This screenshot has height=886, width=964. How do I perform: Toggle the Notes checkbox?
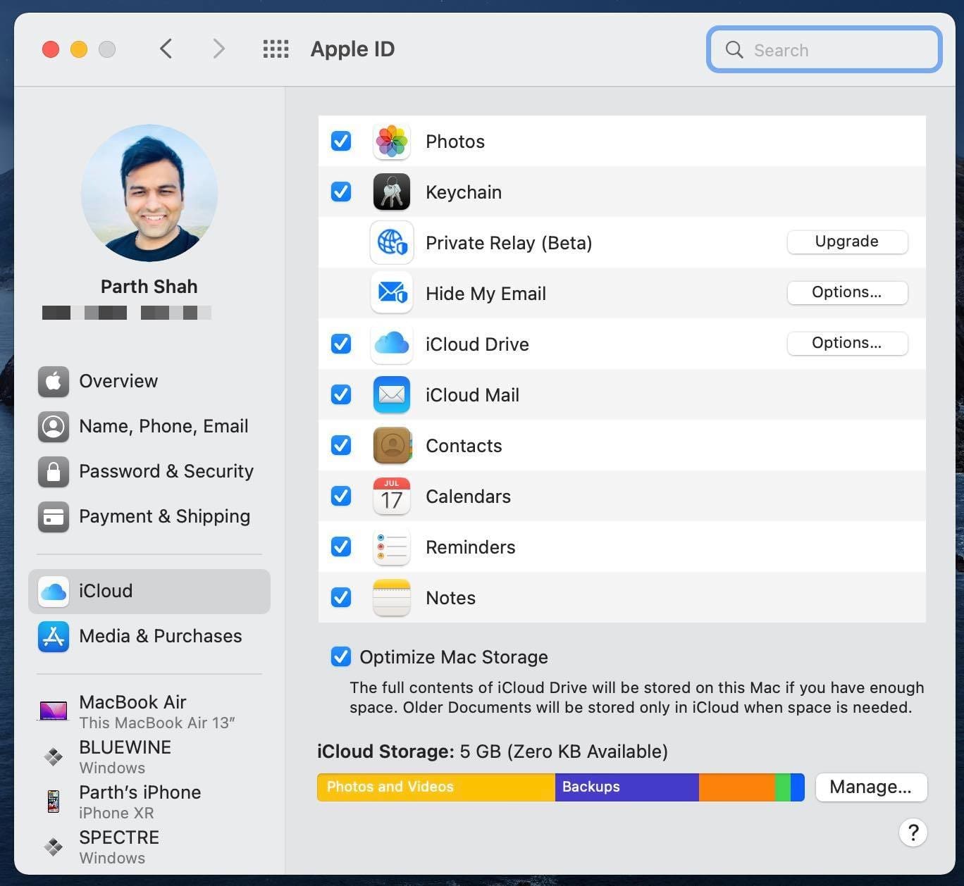[341, 597]
